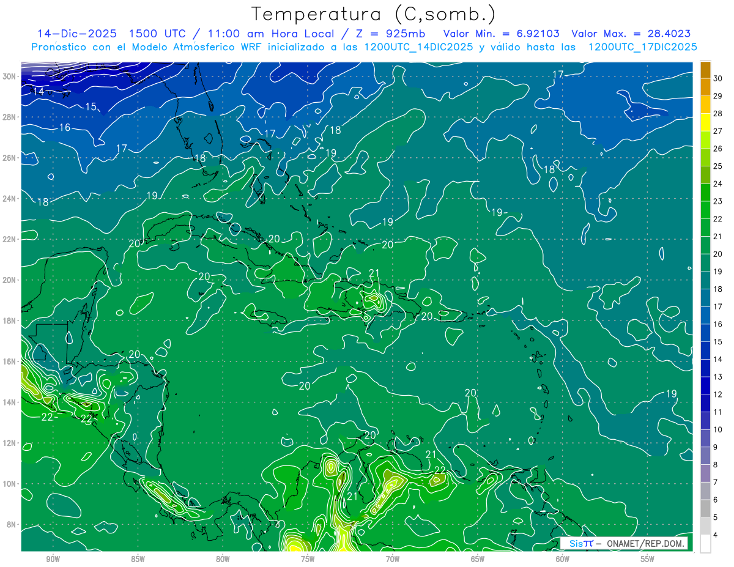The width and height of the screenshot is (734, 567).
Task: Click the '15' contour label on the map
Action: coord(91,107)
